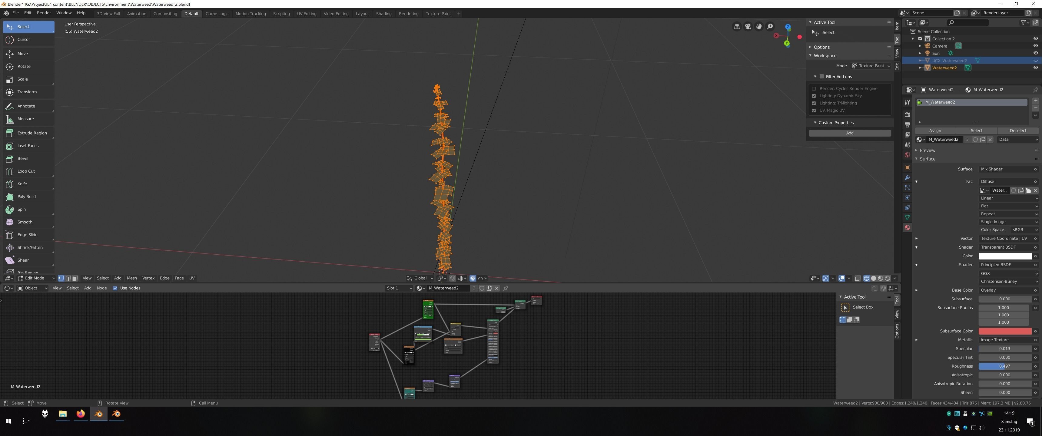Select the Scale tool
The height and width of the screenshot is (436, 1042).
pos(28,79)
